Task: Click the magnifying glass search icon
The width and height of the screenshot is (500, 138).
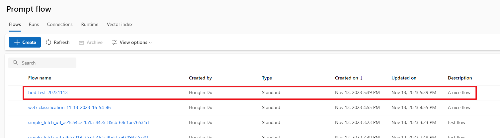Action: (x=15, y=63)
